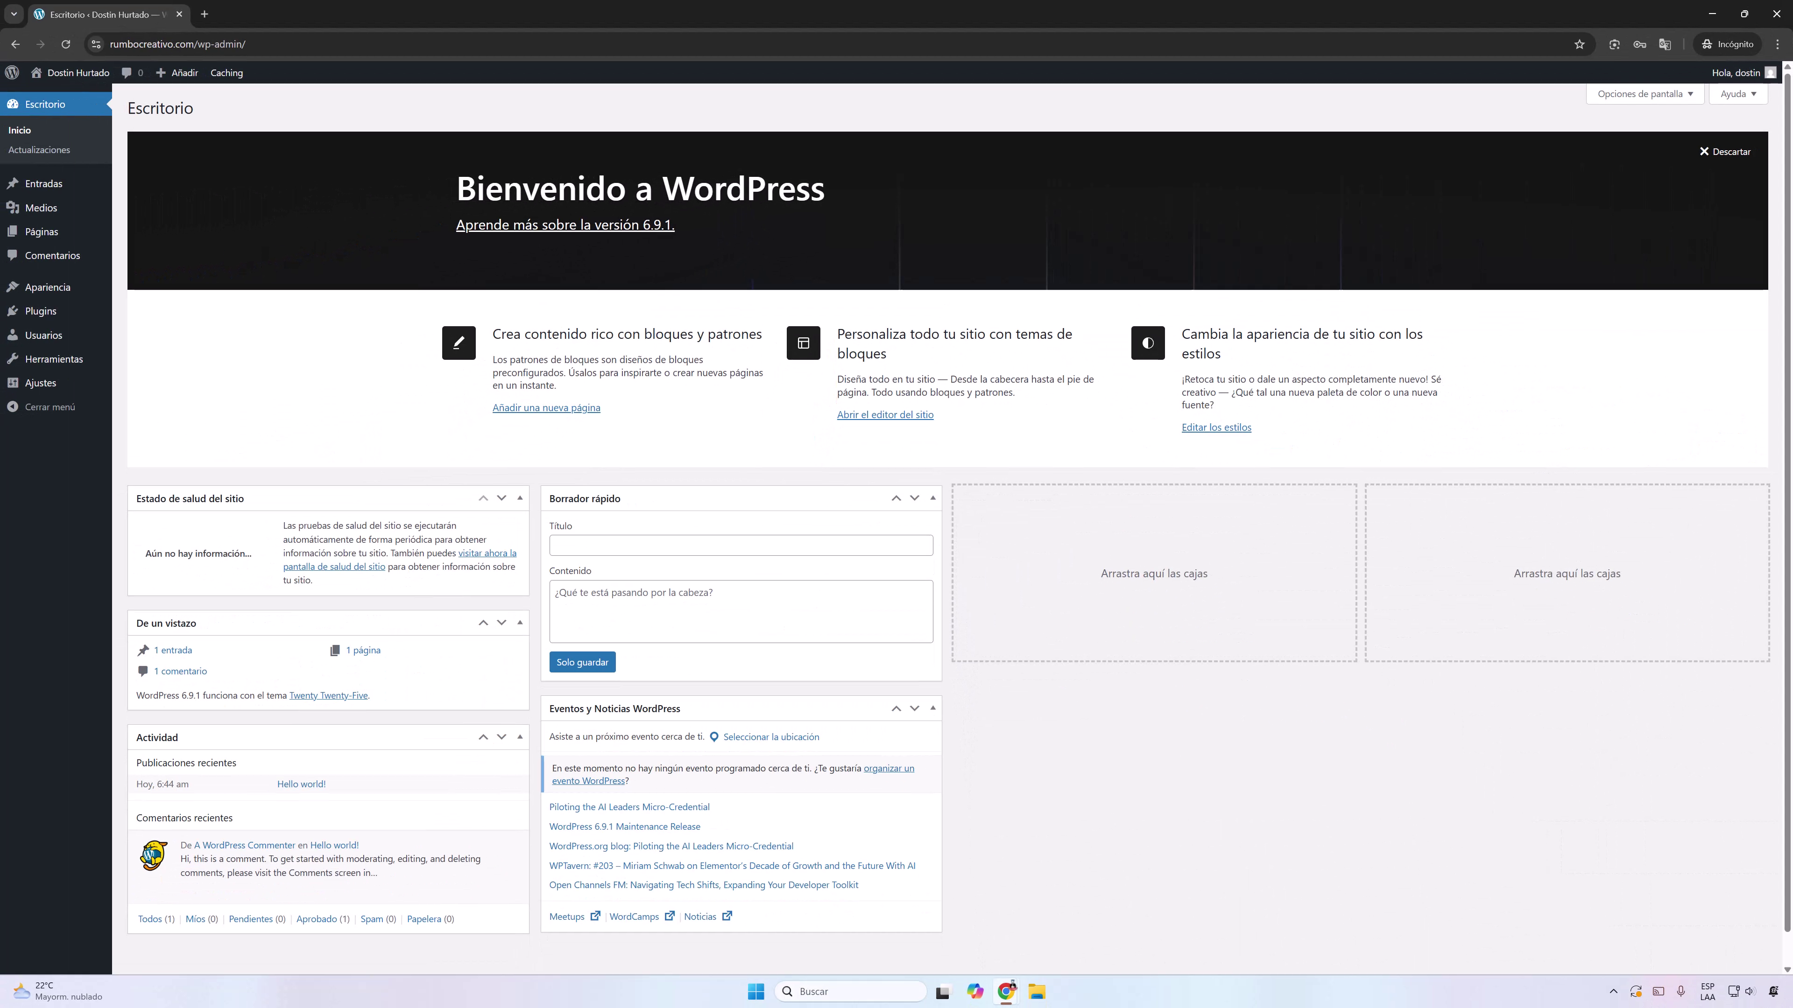This screenshot has width=1793, height=1008.
Task: Click inside the Título input field
Action: [x=741, y=546]
